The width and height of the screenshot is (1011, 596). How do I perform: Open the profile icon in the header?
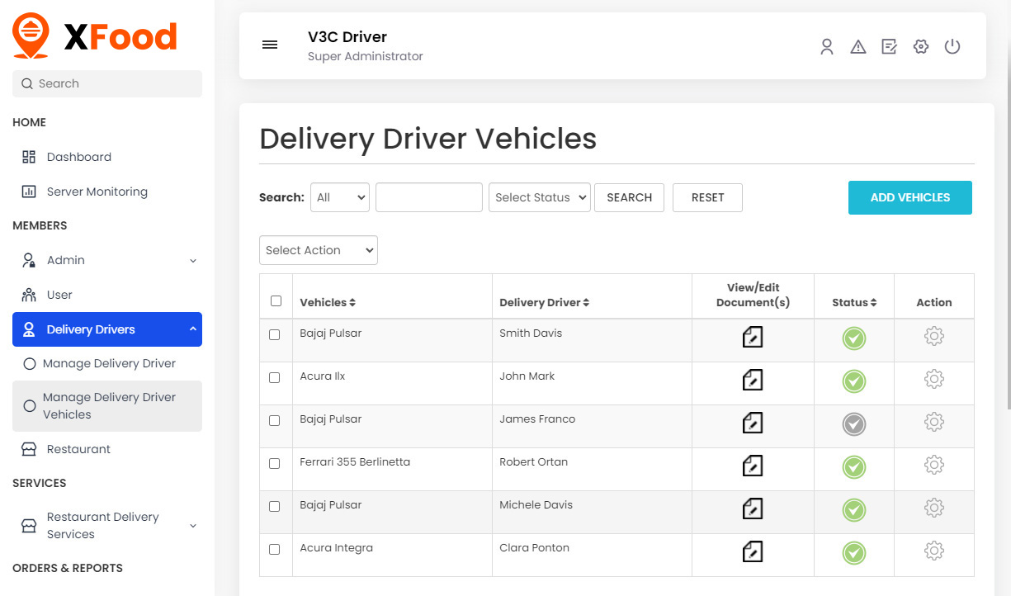(827, 46)
